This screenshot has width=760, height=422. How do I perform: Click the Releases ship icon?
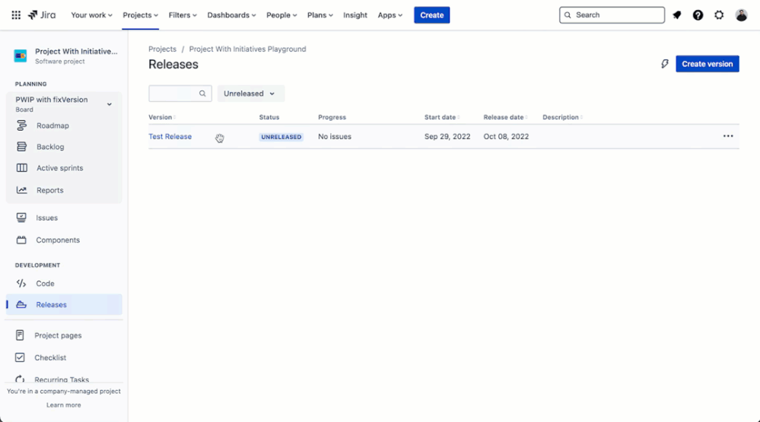pyautogui.click(x=21, y=305)
